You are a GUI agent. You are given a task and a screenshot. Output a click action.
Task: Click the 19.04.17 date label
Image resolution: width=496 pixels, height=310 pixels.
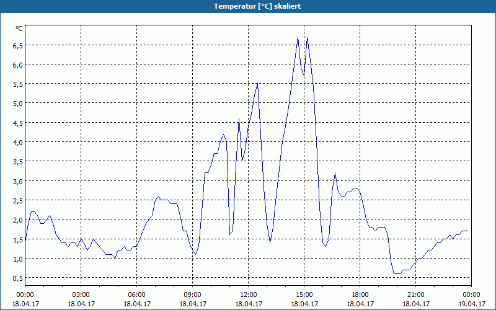[x=472, y=304]
